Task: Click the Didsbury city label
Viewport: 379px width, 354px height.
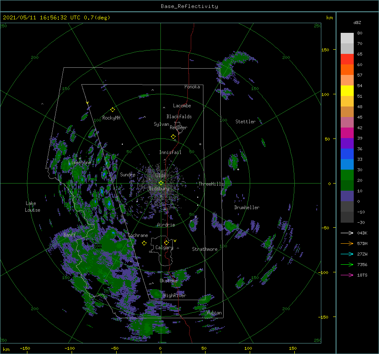Action: 159,189
